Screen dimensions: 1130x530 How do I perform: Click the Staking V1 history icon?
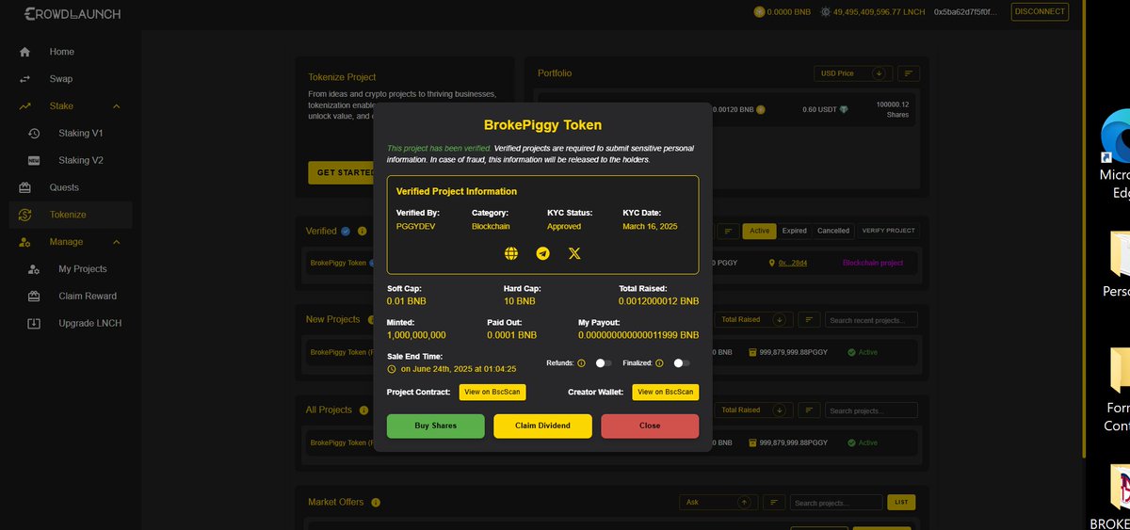pyautogui.click(x=34, y=134)
